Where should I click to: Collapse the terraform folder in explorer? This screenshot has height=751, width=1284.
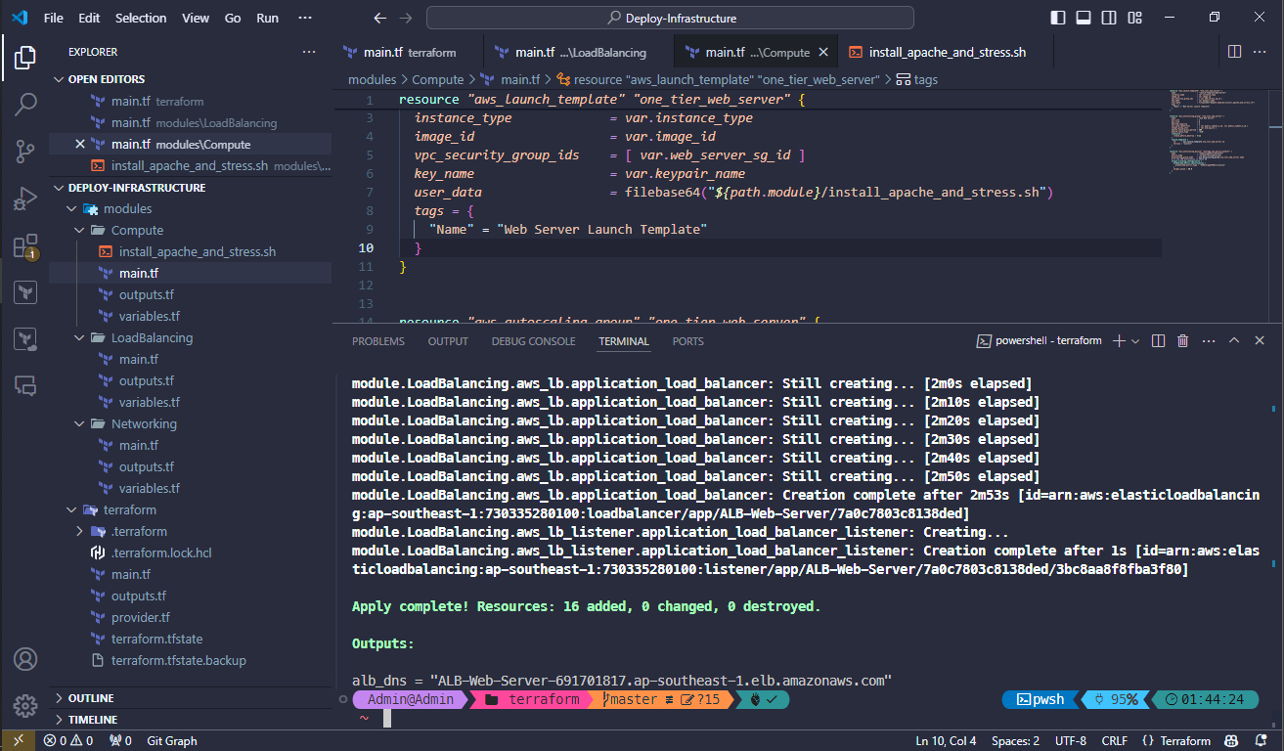pos(191,509)
